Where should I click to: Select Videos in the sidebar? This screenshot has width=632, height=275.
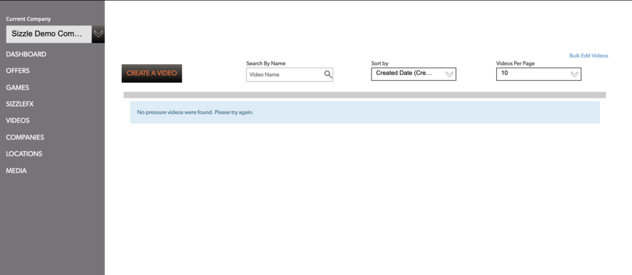(x=18, y=121)
